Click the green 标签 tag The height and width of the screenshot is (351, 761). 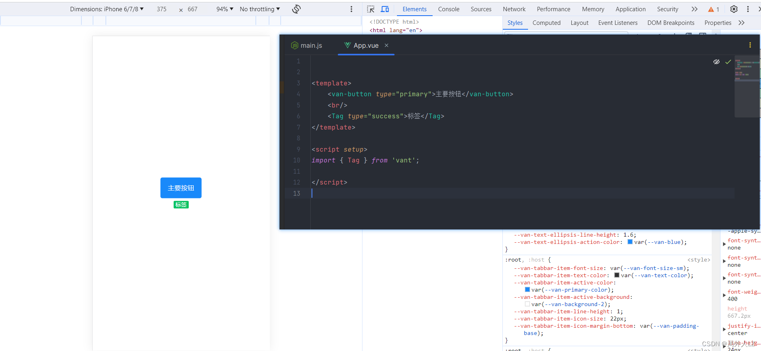click(181, 205)
